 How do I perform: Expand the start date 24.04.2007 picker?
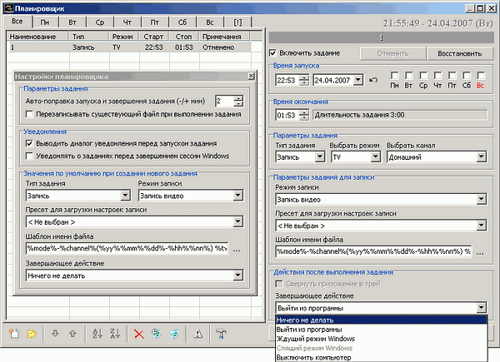pyautogui.click(x=357, y=81)
